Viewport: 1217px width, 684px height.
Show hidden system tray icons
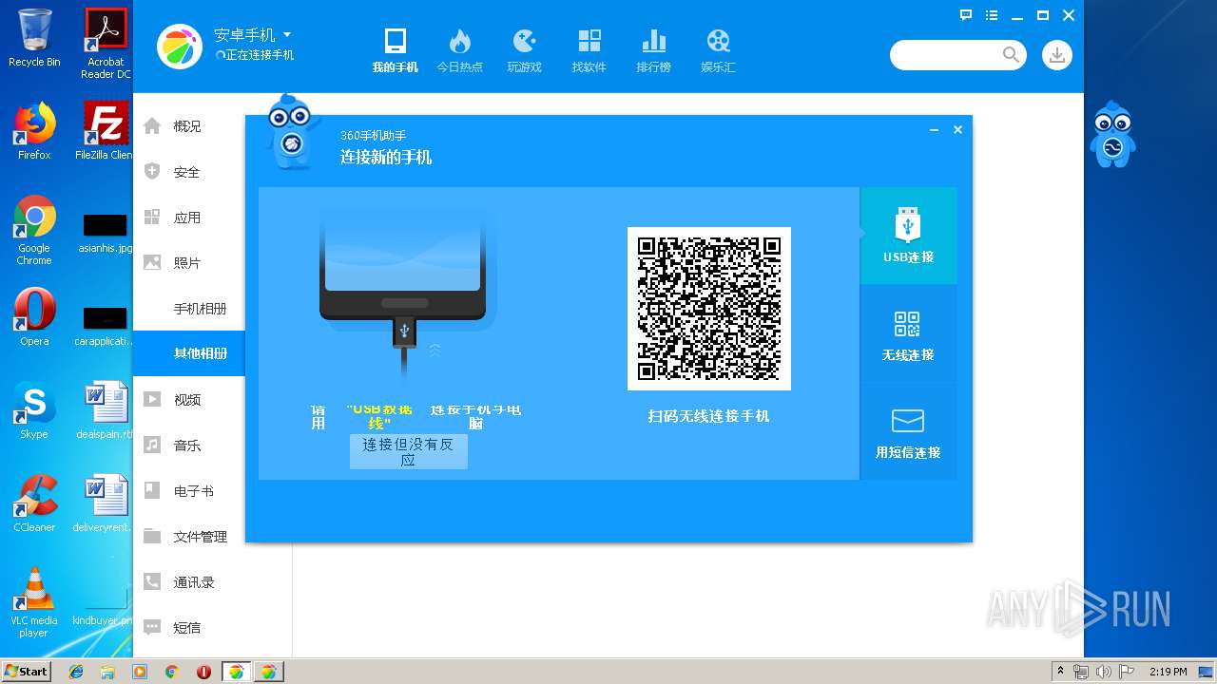click(x=1060, y=672)
